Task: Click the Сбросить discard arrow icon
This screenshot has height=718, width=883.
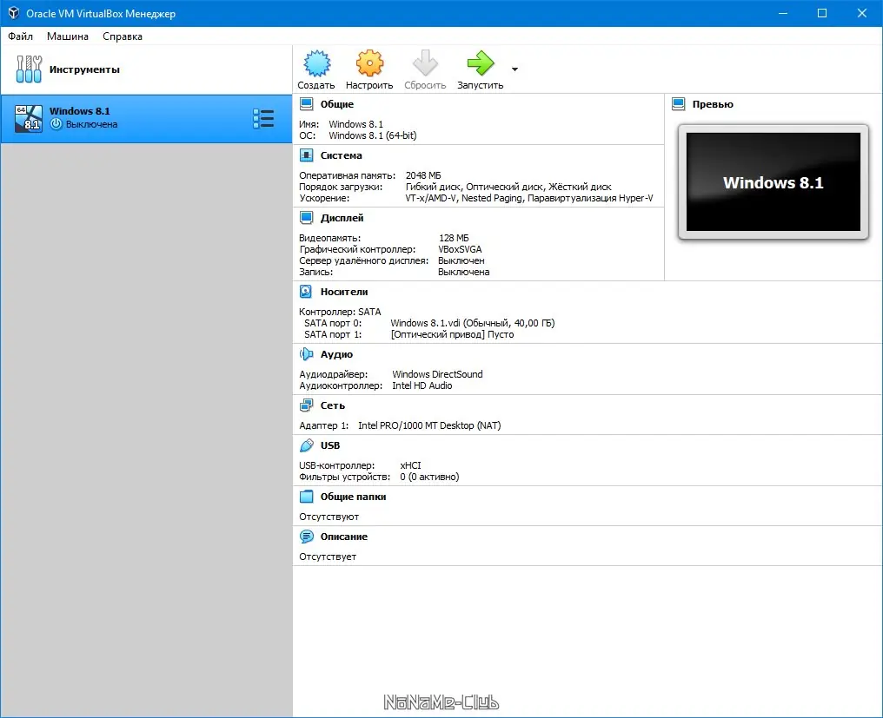Action: pyautogui.click(x=425, y=63)
